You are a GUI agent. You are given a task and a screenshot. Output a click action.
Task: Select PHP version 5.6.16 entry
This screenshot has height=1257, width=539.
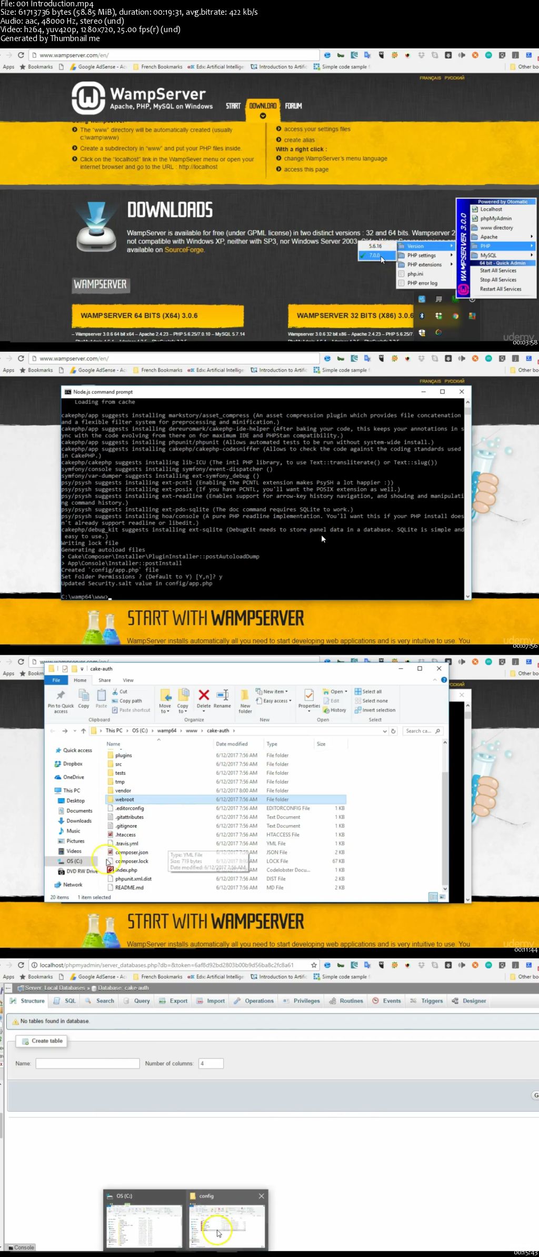[x=377, y=246]
